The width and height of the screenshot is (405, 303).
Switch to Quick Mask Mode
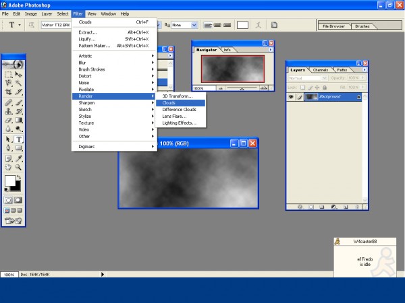(x=18, y=200)
